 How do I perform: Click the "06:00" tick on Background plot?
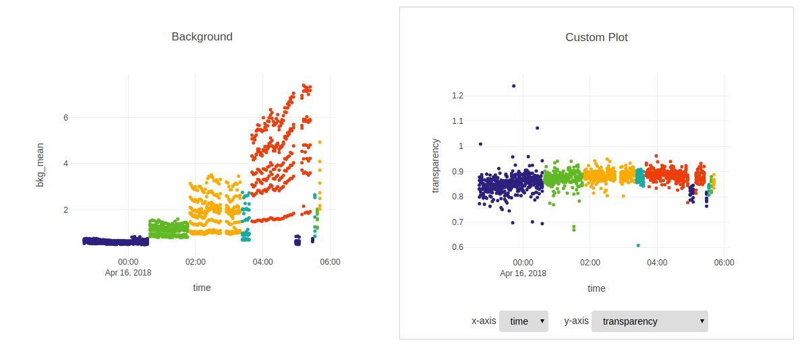point(329,262)
